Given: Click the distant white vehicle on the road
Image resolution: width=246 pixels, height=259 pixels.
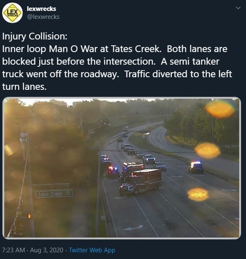Looking at the screenshot, I should click(x=126, y=128).
